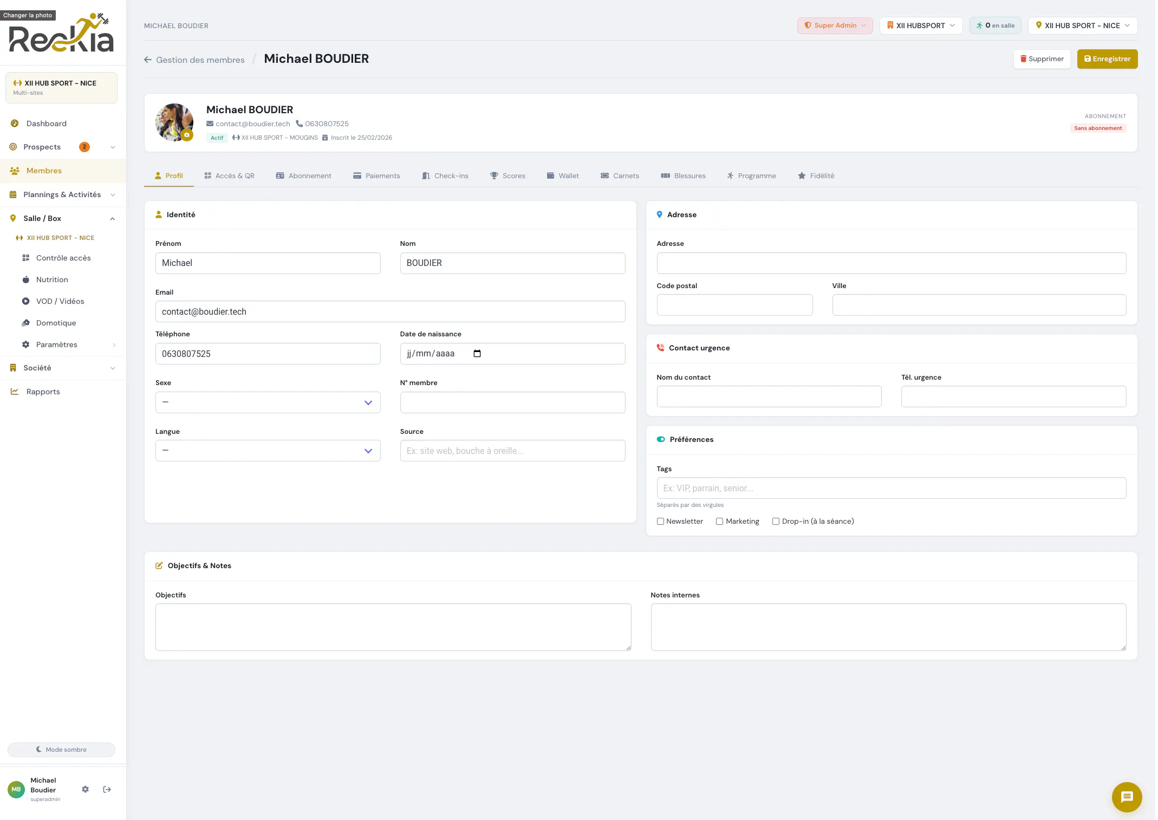The image size is (1158, 820).
Task: Click the Source input field
Action: click(x=512, y=451)
